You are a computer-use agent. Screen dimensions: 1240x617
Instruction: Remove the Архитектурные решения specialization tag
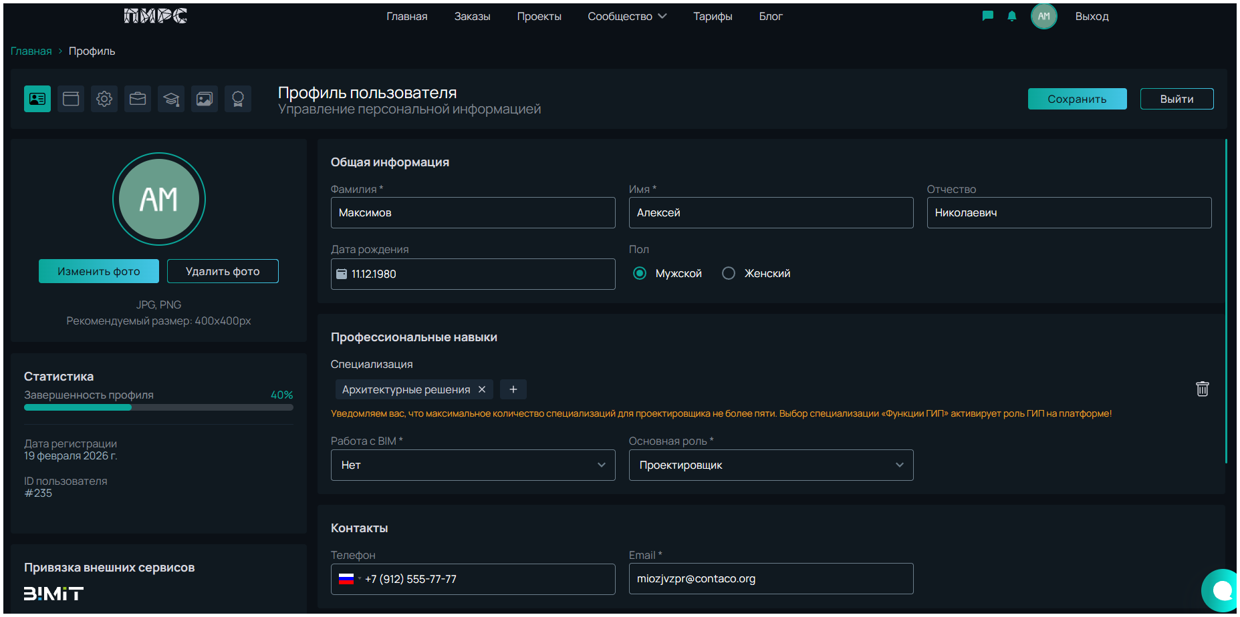pos(482,389)
